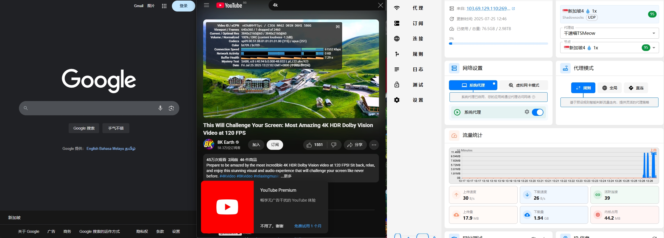Image resolution: width=664 pixels, height=238 pixels.
Task: Click #4Kvideo hashtag link
Action: click(x=227, y=176)
